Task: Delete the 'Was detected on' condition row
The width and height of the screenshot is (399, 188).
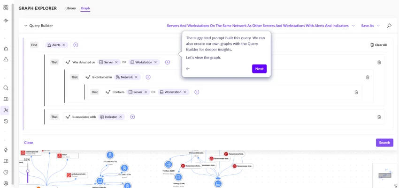Action: point(379,62)
